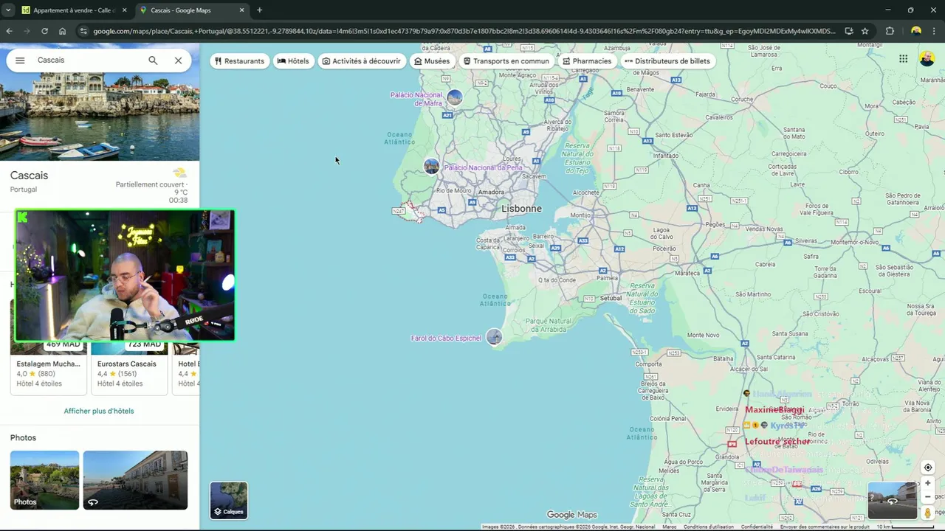Zoom out with the minus button
945x531 pixels.
click(x=928, y=496)
